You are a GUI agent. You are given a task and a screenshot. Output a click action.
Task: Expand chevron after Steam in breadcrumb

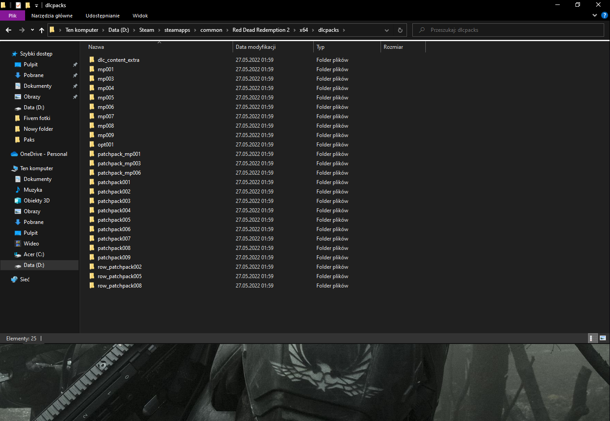[x=159, y=30]
